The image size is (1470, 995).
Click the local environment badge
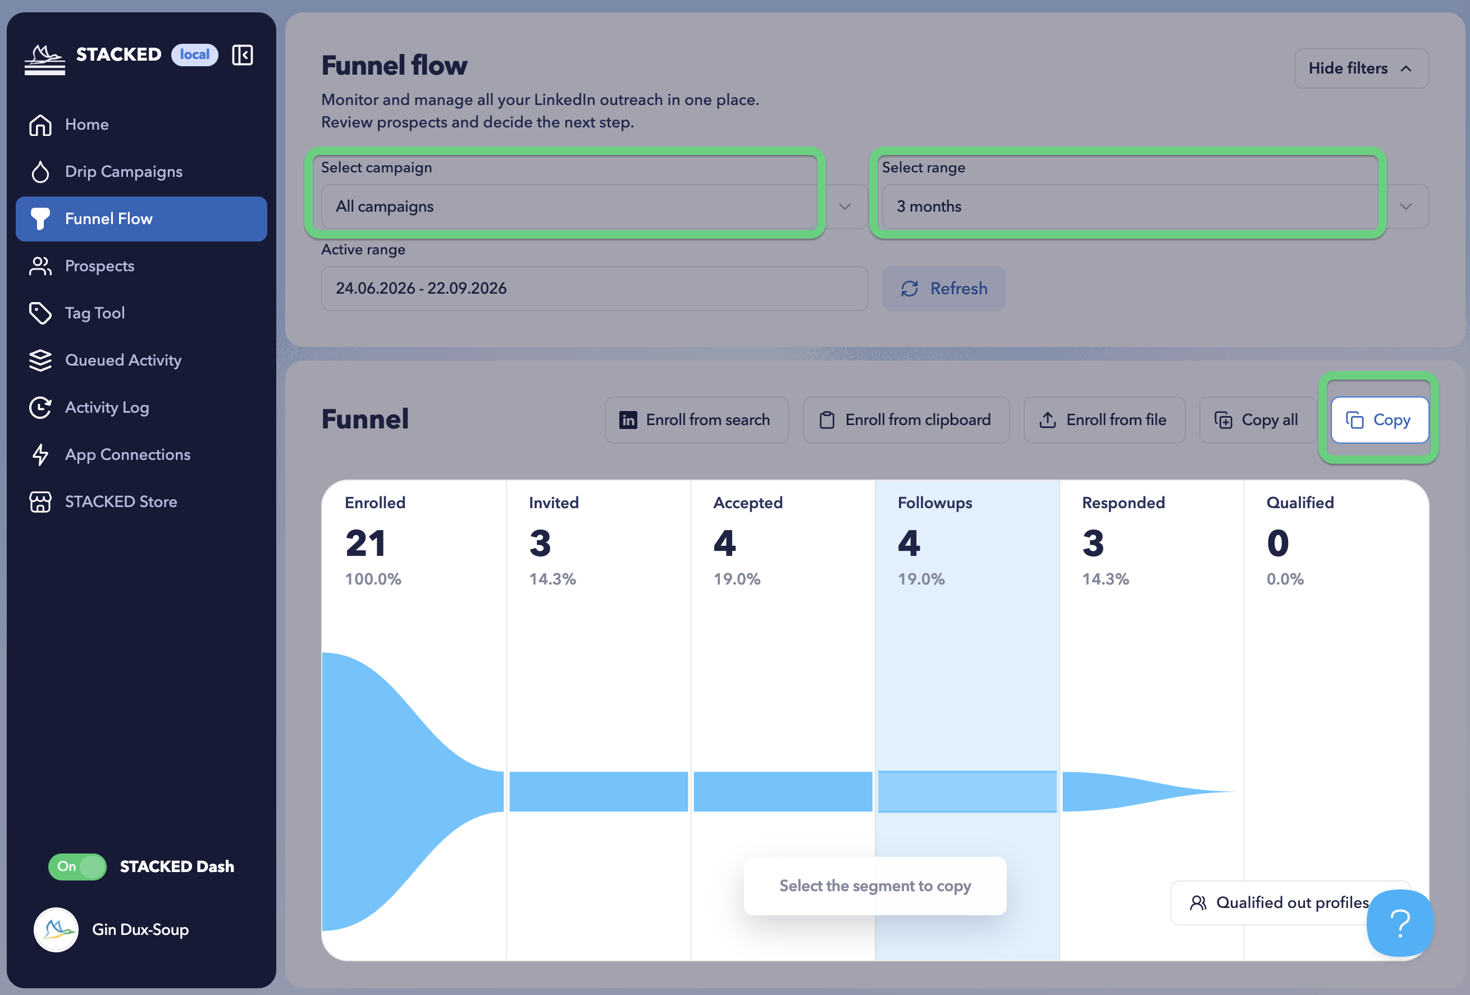click(x=194, y=54)
